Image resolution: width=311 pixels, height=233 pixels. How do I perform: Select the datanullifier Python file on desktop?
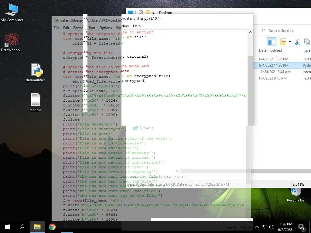point(36,73)
